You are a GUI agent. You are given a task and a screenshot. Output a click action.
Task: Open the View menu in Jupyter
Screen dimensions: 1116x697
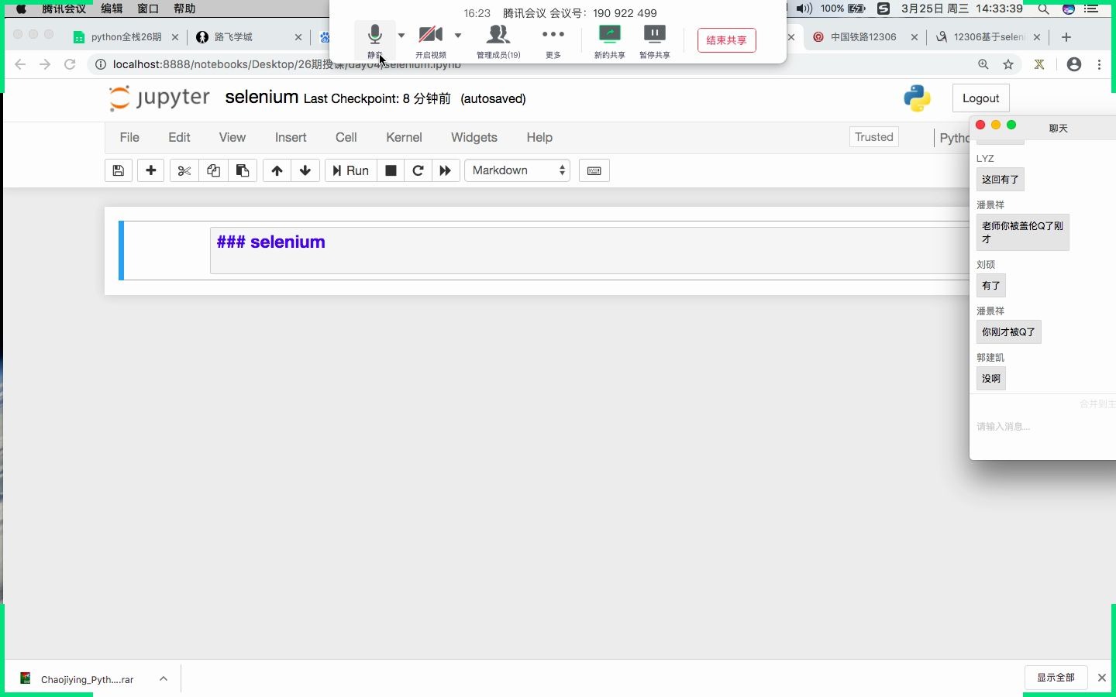pos(232,137)
